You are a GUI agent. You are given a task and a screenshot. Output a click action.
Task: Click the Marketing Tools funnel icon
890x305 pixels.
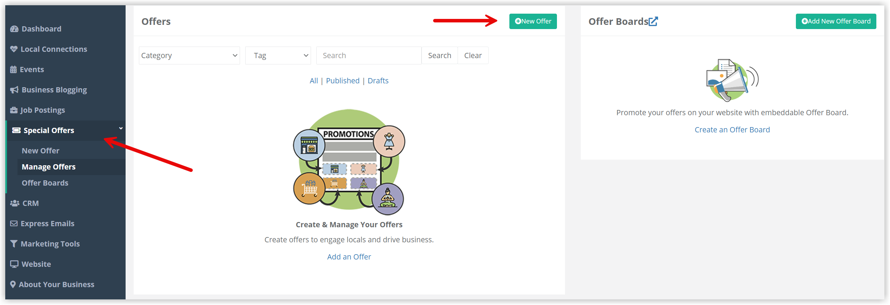pos(14,244)
